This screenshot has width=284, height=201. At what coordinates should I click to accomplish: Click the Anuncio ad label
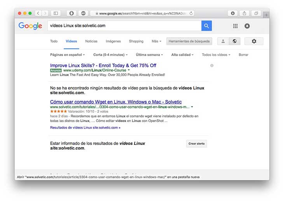pyautogui.click(x=56, y=70)
